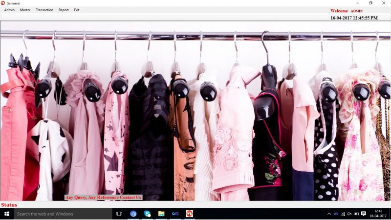Screen dimensions: 391x220
Task: Click the Windows Start button
Action: point(7,214)
